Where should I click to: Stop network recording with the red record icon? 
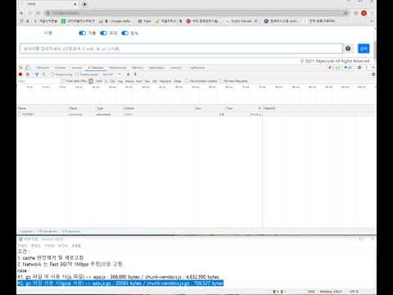pyautogui.click(x=20, y=75)
